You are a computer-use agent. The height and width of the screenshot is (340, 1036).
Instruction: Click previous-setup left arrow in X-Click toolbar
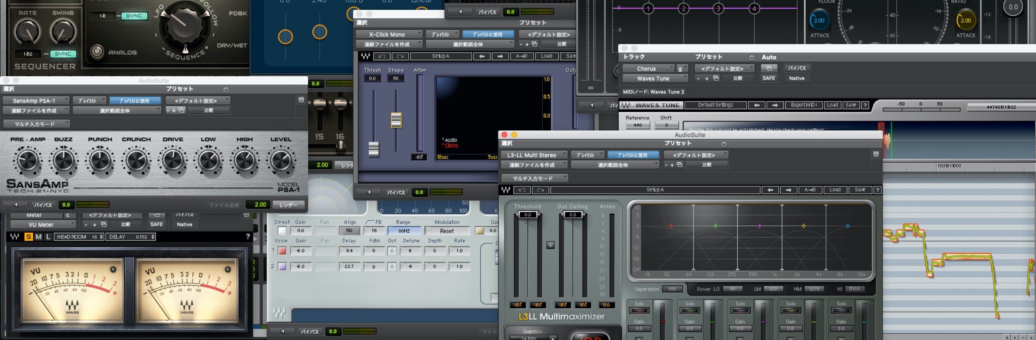[482, 56]
